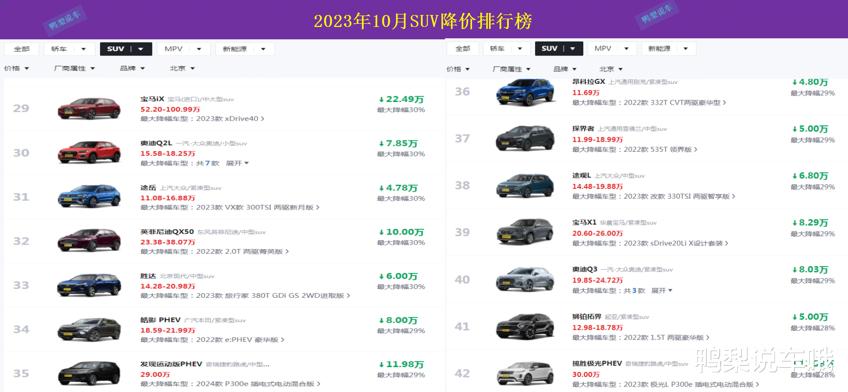
Task: Open the 狮铂拓界 car thumbnail
Action: click(525, 326)
